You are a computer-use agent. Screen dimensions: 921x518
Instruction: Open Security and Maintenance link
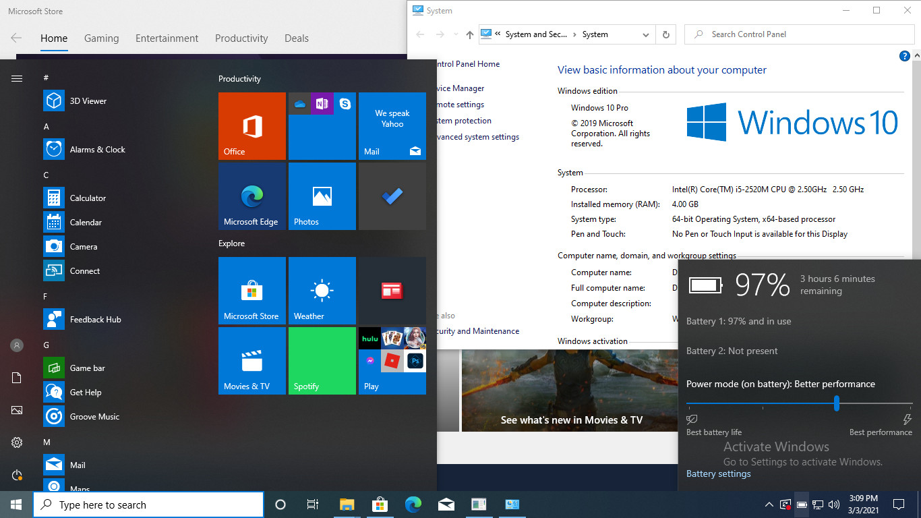477,331
